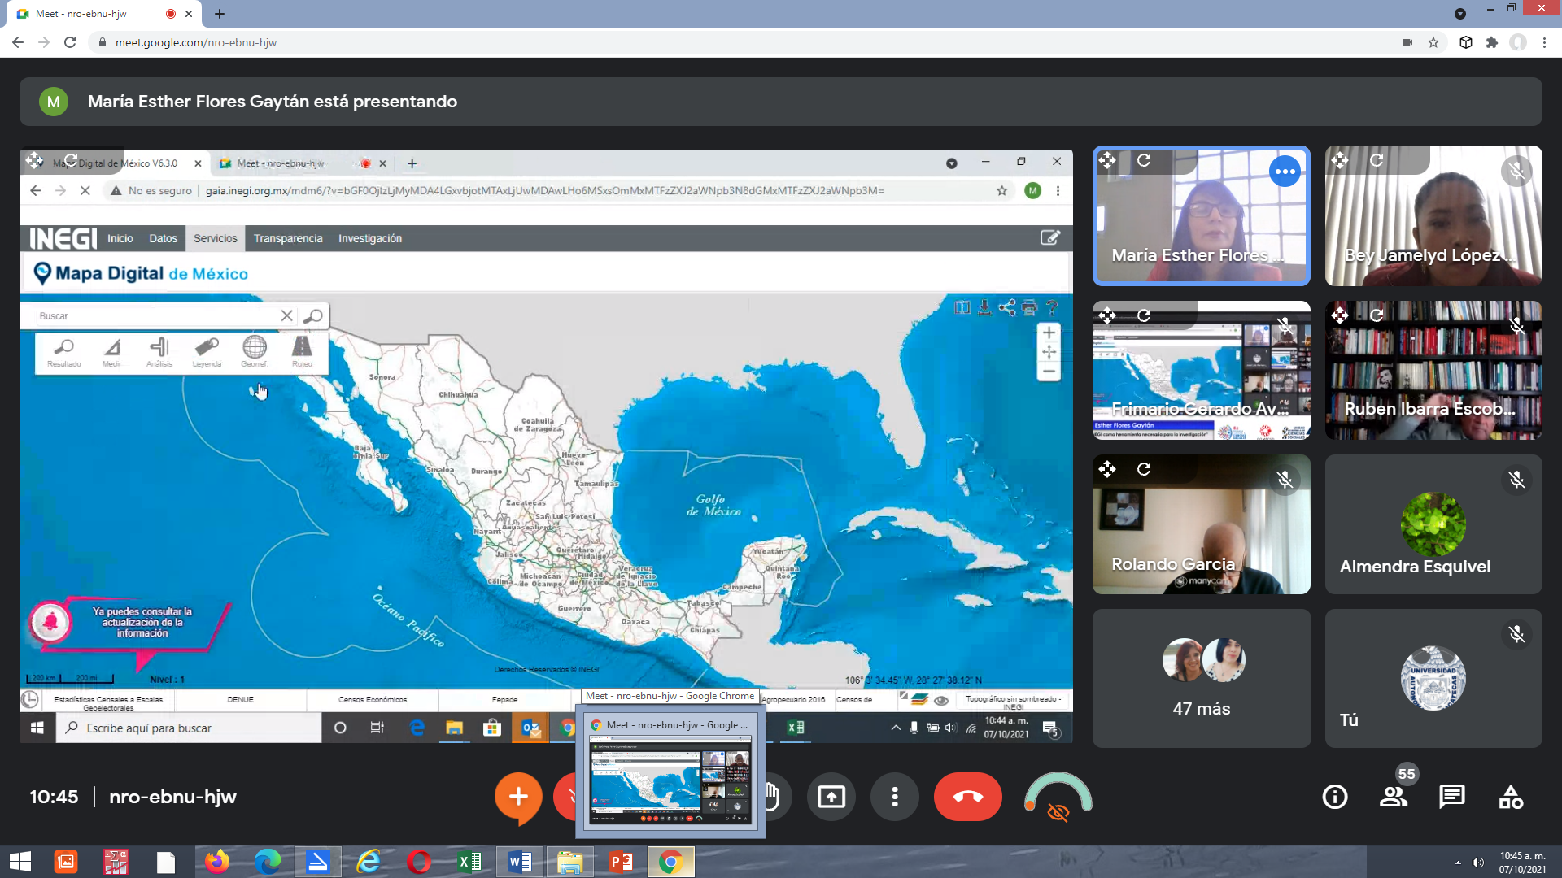The width and height of the screenshot is (1562, 878).
Task: Select the Geomet geometry tool
Action: click(255, 352)
